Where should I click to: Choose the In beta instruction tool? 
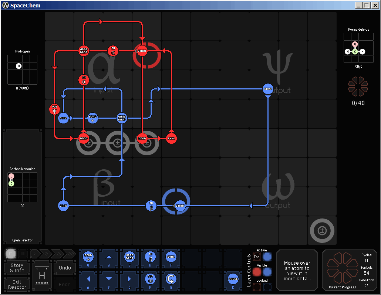[150, 257]
